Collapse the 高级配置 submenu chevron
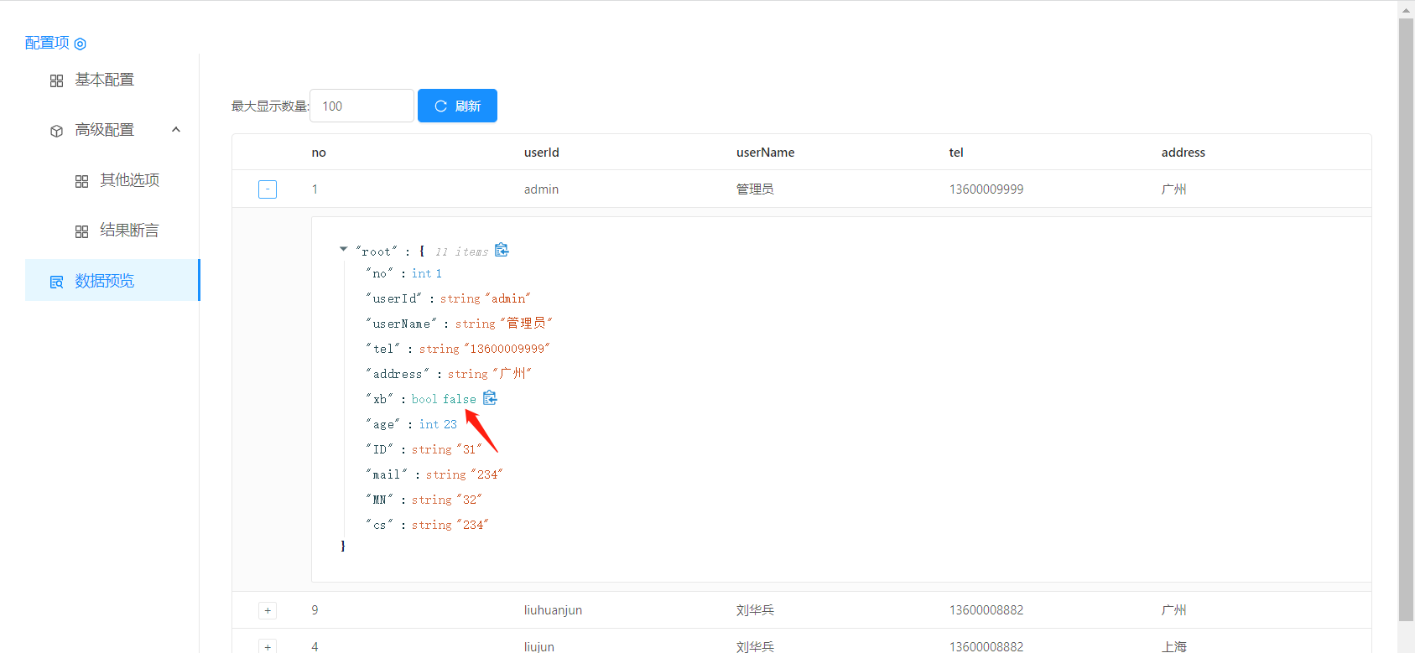The height and width of the screenshot is (653, 1415). [x=176, y=130]
